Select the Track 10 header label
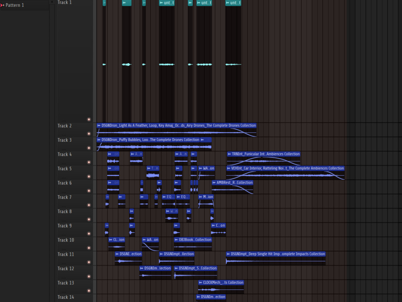Screen dimensions: 402x302 [x=66, y=240]
